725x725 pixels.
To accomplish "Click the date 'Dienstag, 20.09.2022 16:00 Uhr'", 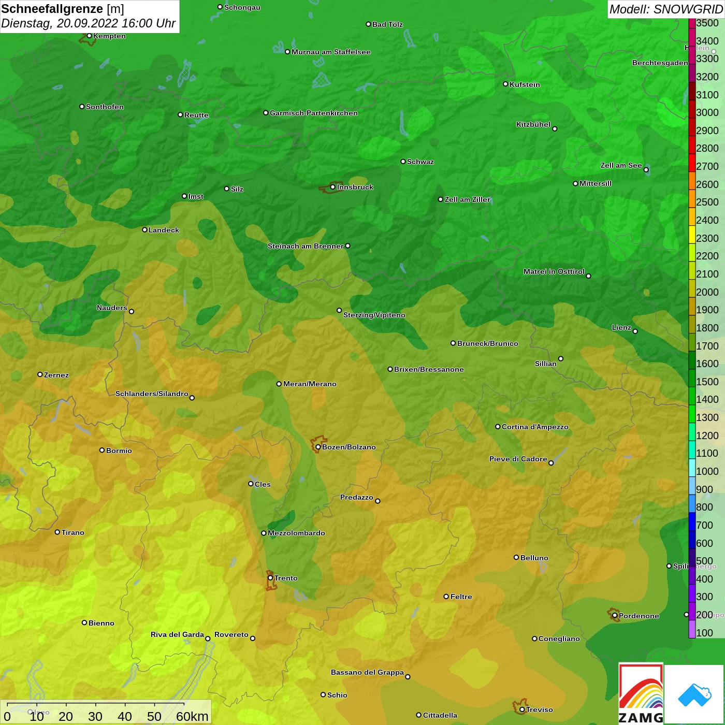I will [x=89, y=23].
